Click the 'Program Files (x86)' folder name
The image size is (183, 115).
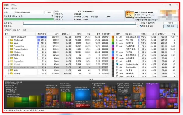(x=21, y=49)
